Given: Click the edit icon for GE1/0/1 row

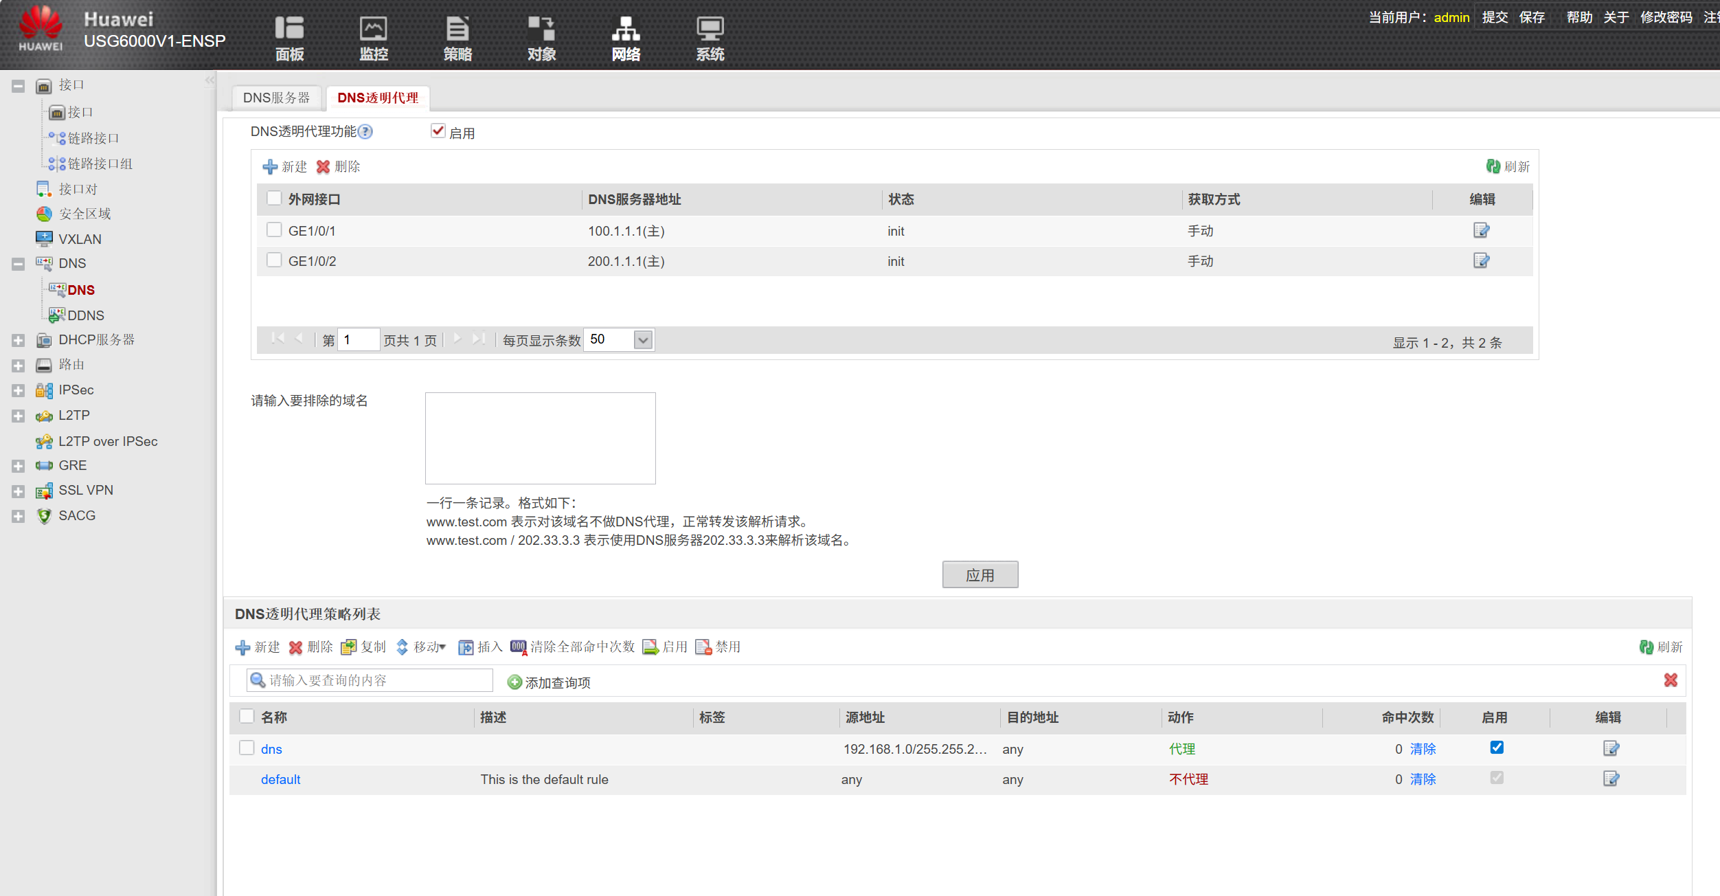Looking at the screenshot, I should coord(1481,231).
